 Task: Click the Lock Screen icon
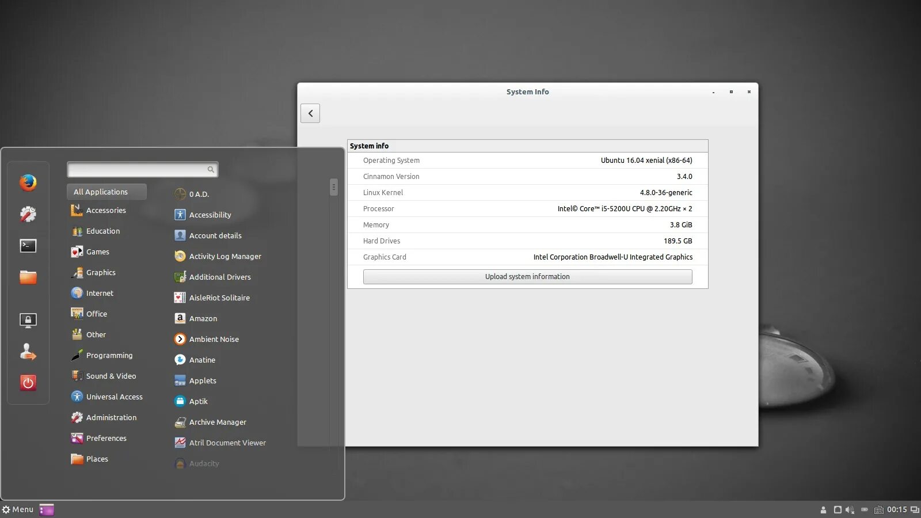pyautogui.click(x=28, y=320)
